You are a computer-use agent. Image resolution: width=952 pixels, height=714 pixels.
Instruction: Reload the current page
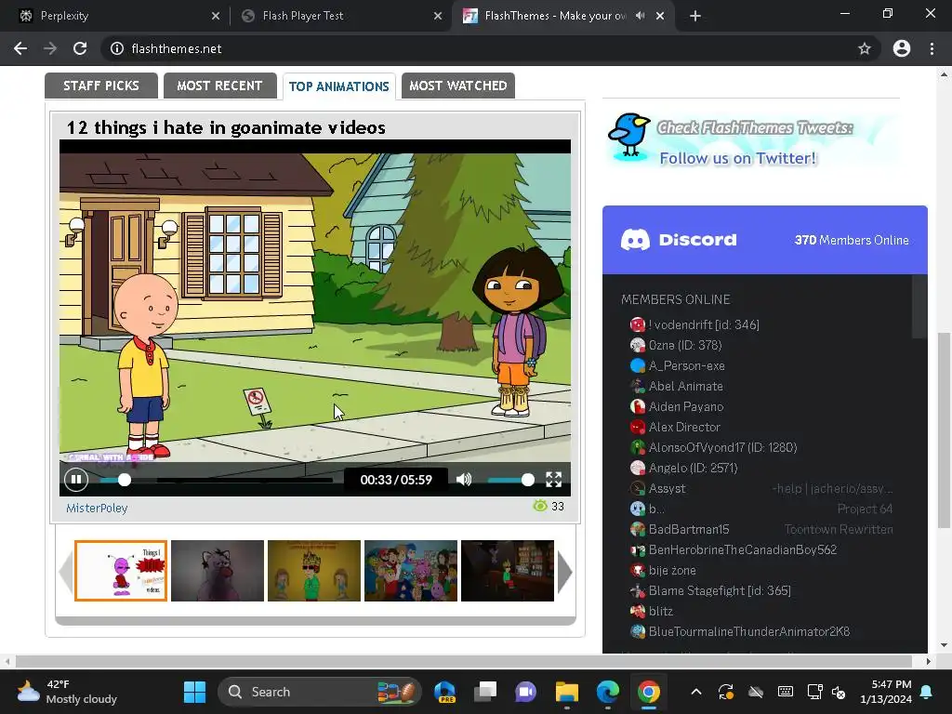coord(80,48)
